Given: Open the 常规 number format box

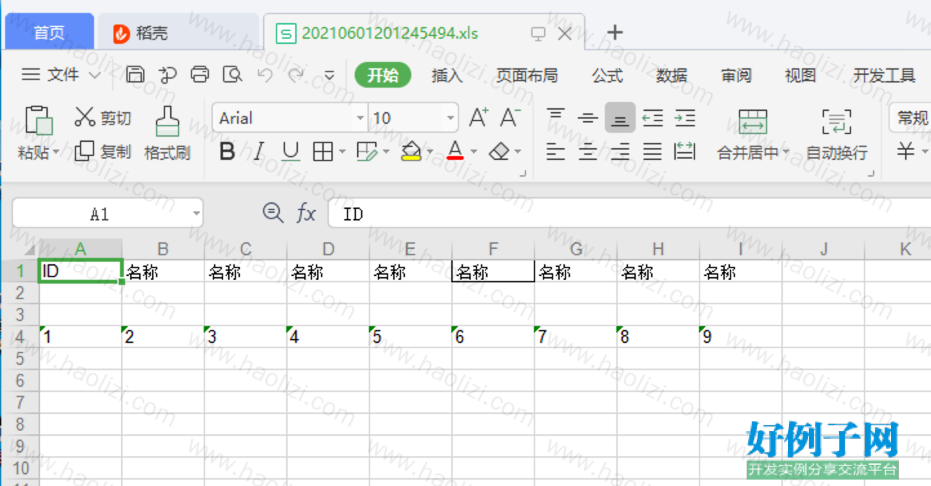Looking at the screenshot, I should pos(910,118).
